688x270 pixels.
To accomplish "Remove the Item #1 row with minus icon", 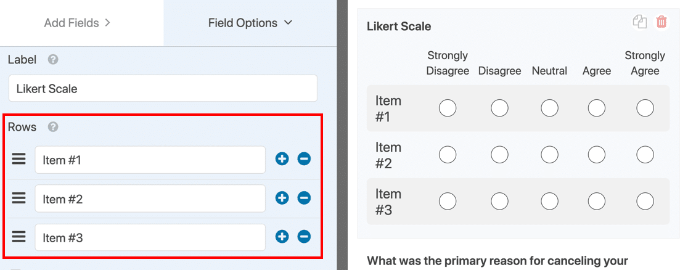I will [x=304, y=159].
